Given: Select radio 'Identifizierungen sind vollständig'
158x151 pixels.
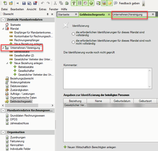Looking at the screenshot, I should point(73,34).
